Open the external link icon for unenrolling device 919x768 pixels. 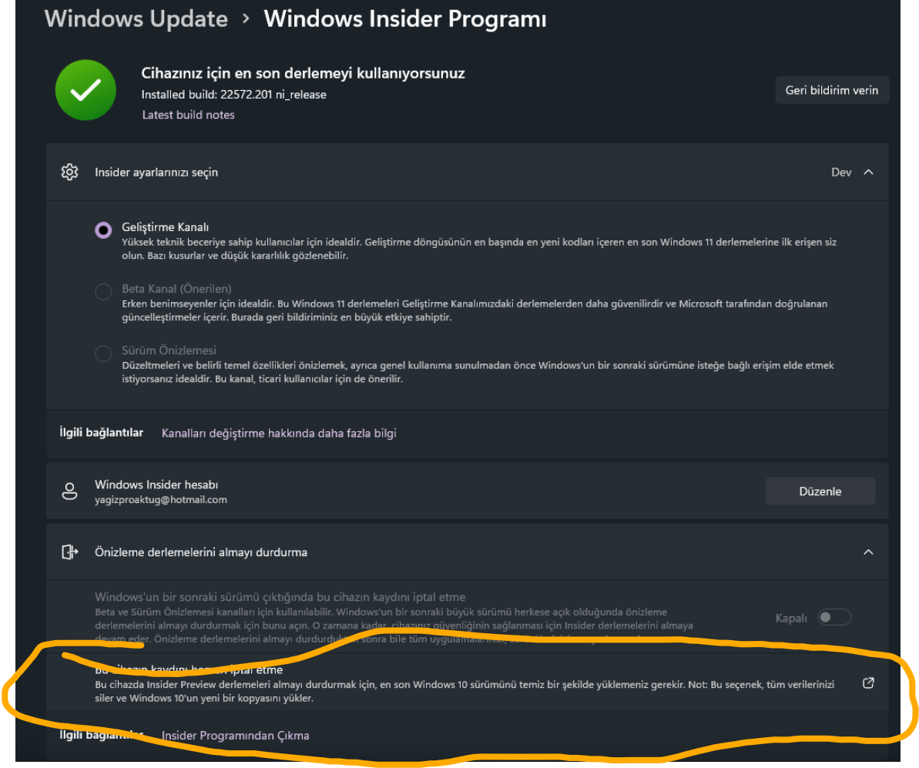[x=868, y=683]
